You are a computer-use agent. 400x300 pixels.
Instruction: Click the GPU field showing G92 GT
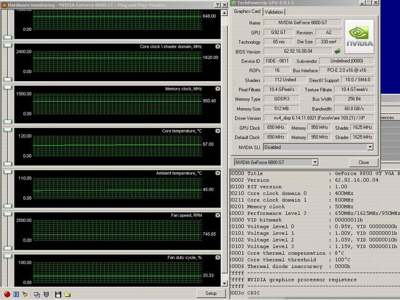279,32
